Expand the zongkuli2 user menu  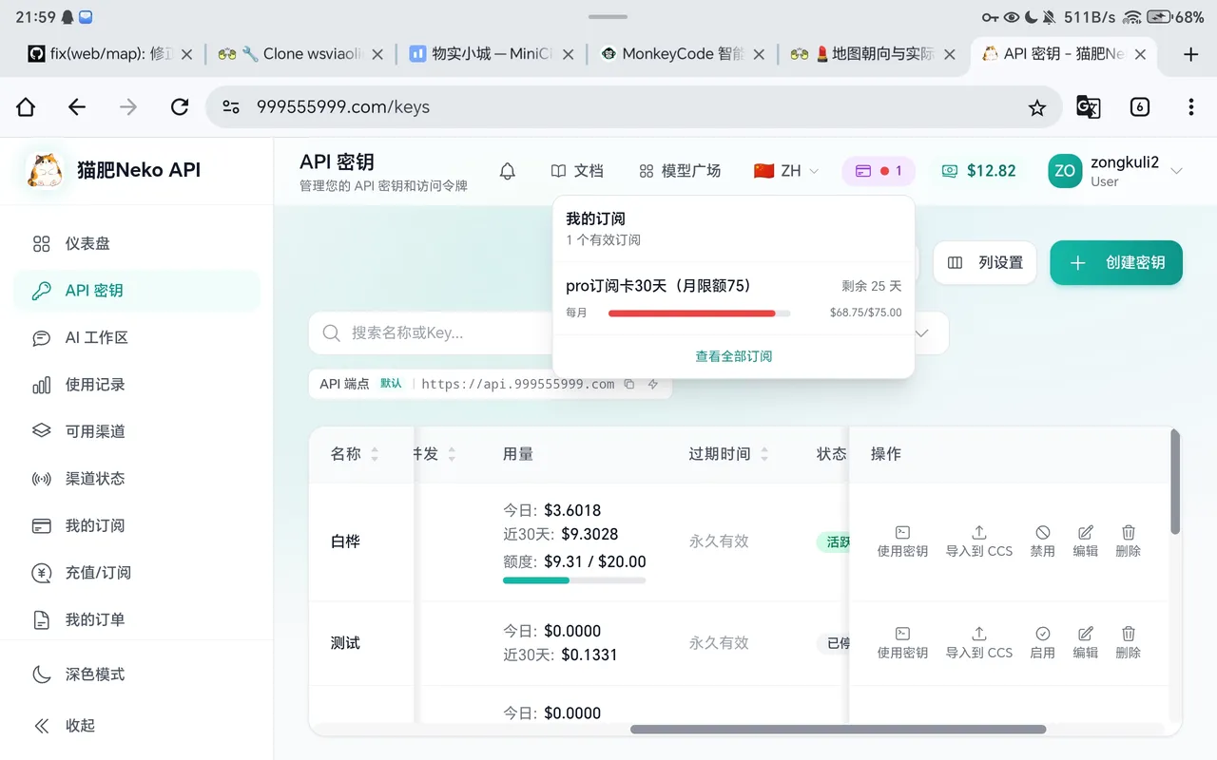[1116, 171]
